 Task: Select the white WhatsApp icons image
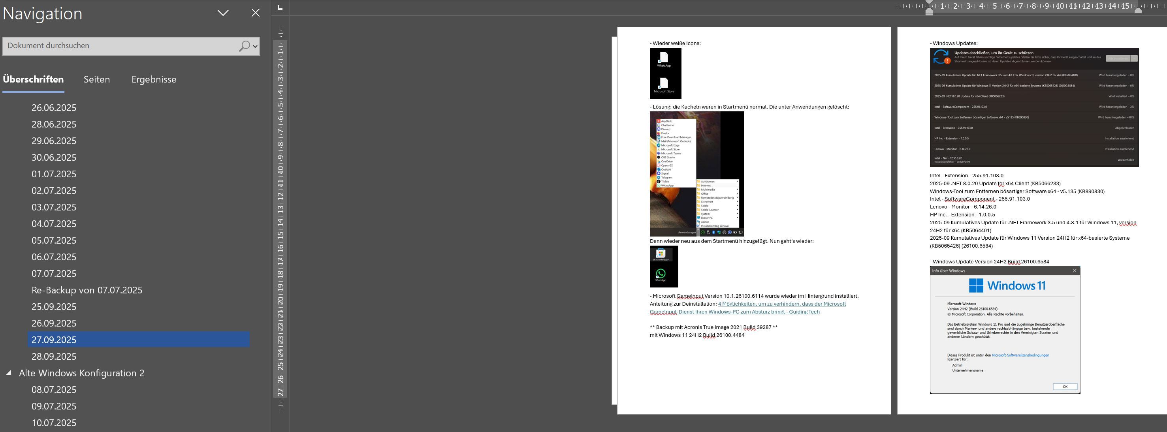pyautogui.click(x=665, y=73)
